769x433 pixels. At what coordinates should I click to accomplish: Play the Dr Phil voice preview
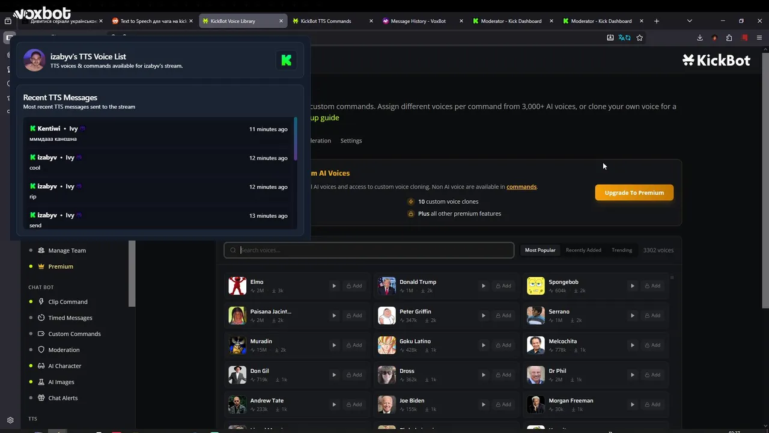[632, 375]
